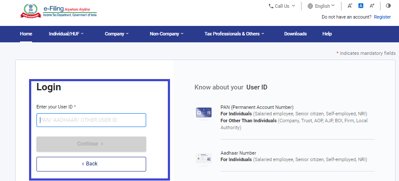Open the Non-Company dropdown

point(167,34)
